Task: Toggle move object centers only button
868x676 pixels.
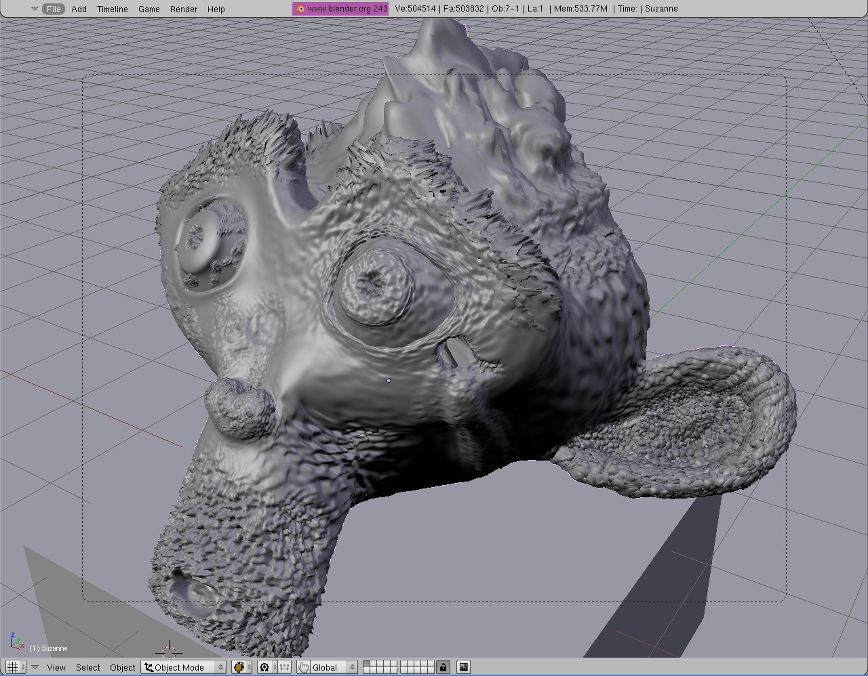Action: [x=284, y=667]
